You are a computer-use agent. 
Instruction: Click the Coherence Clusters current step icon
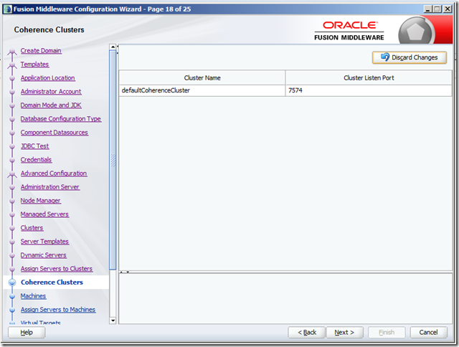12,282
